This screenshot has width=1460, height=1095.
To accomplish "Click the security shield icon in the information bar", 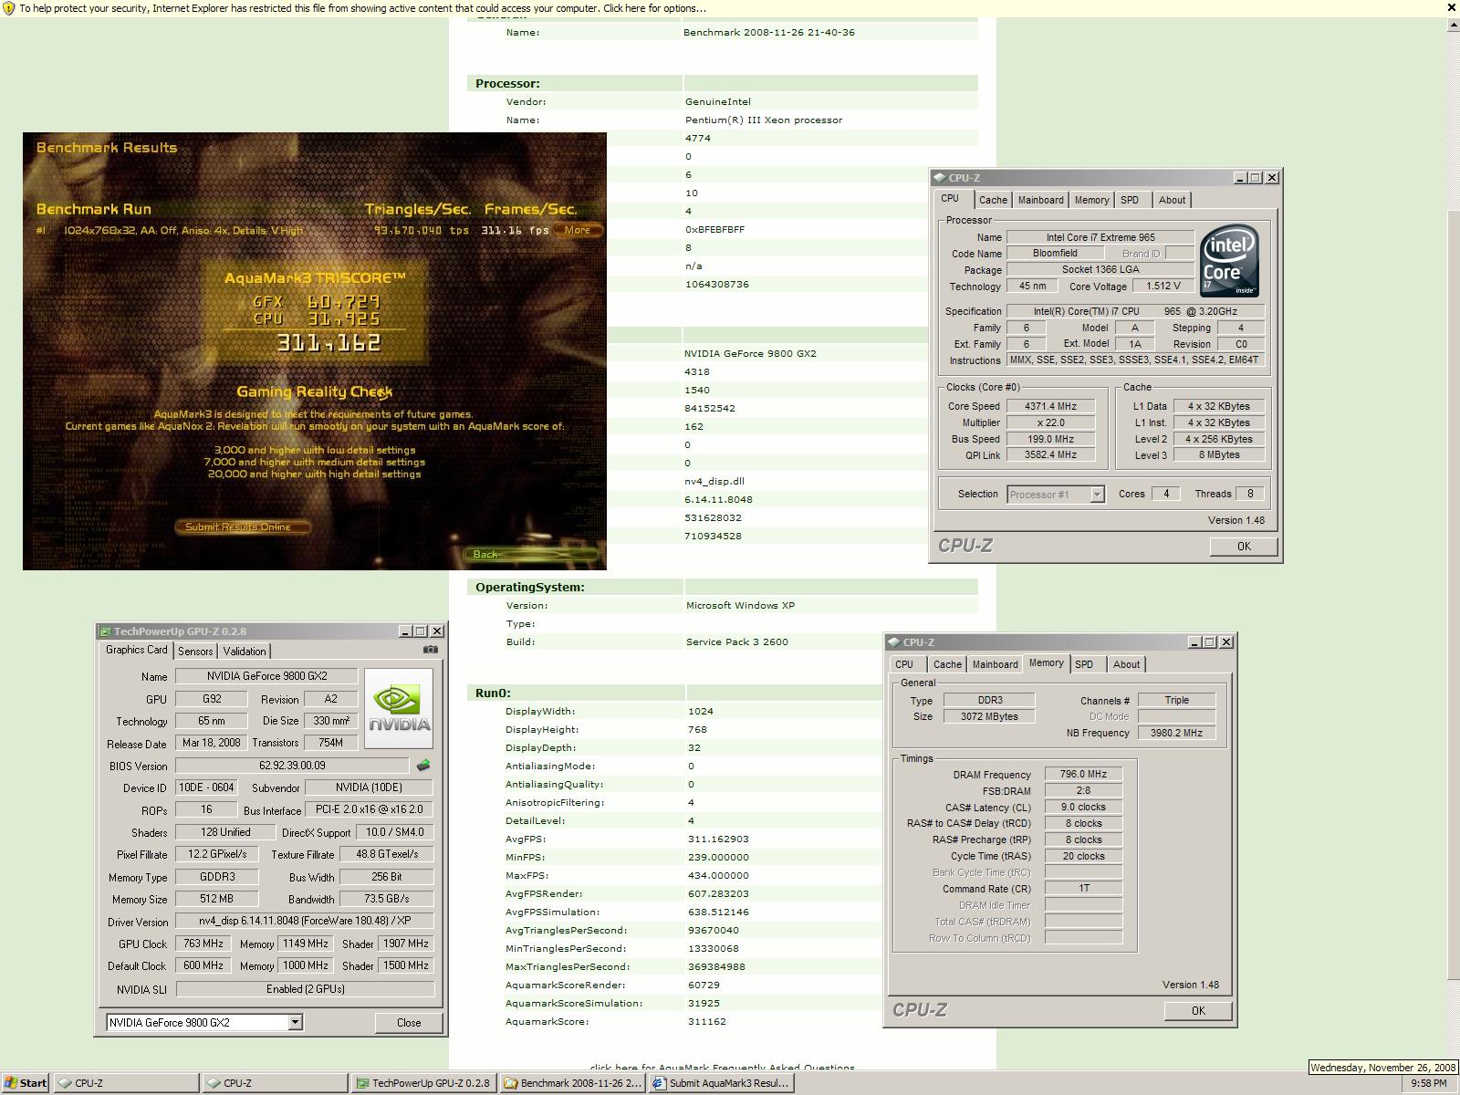I will [8, 8].
